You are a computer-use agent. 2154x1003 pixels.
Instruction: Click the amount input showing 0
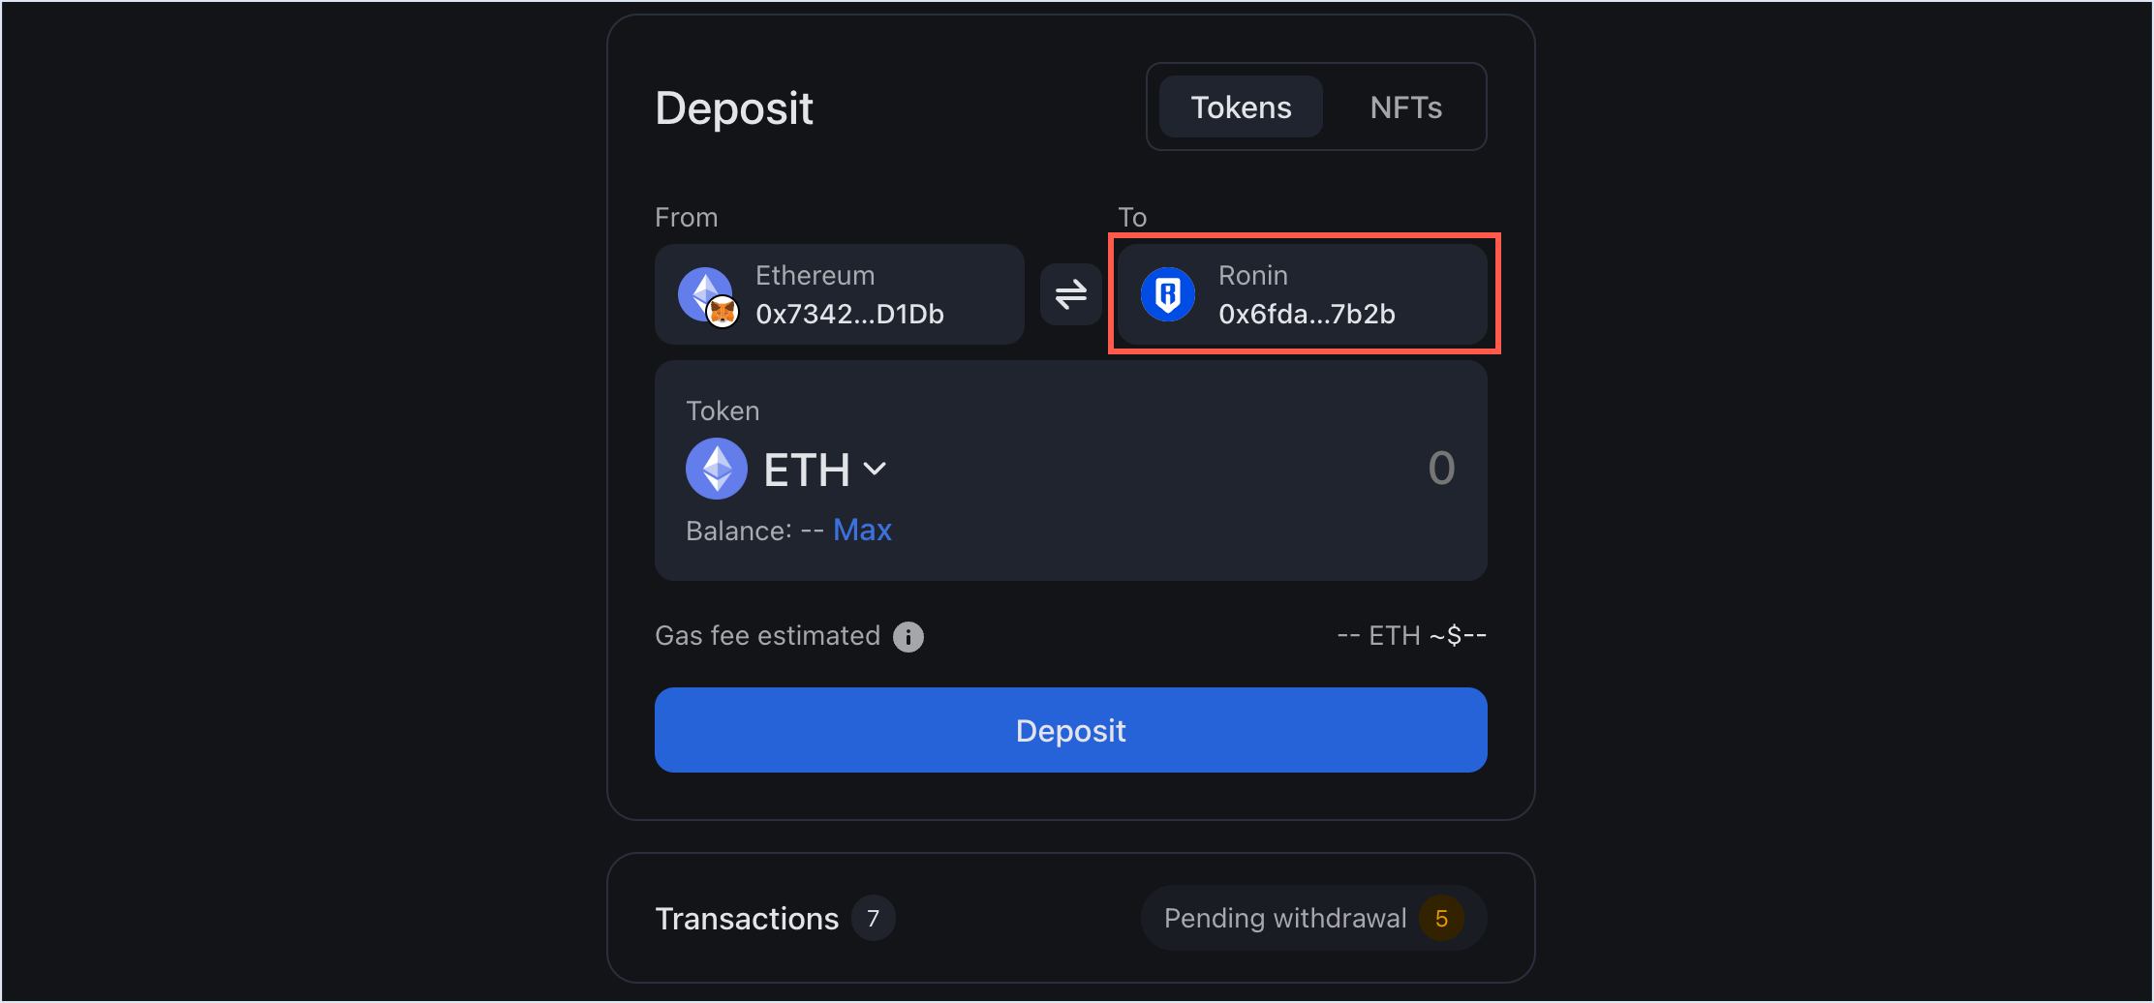(1441, 469)
